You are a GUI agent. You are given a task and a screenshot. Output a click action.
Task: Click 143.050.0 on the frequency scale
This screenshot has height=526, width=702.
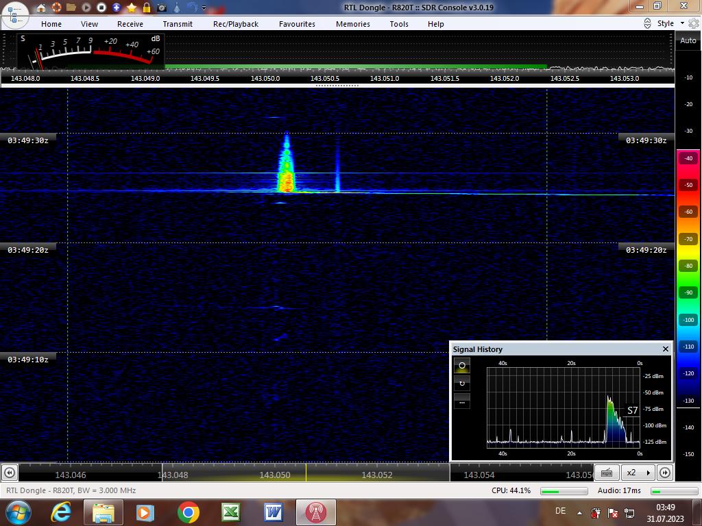tap(265, 78)
